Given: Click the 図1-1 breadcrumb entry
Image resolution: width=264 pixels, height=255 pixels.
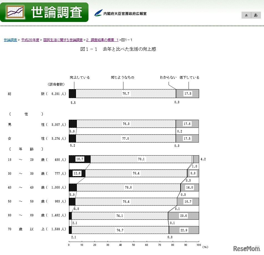Looking at the screenshot, I should click(x=127, y=40).
